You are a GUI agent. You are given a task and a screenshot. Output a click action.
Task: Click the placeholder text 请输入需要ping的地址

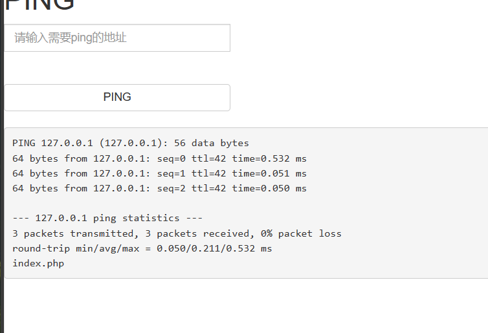click(71, 38)
